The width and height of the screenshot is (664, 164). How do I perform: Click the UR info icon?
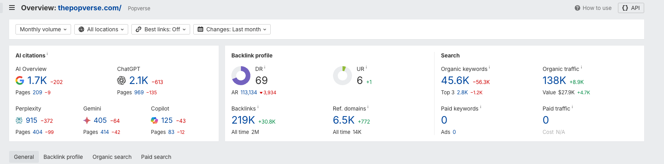[x=366, y=67]
